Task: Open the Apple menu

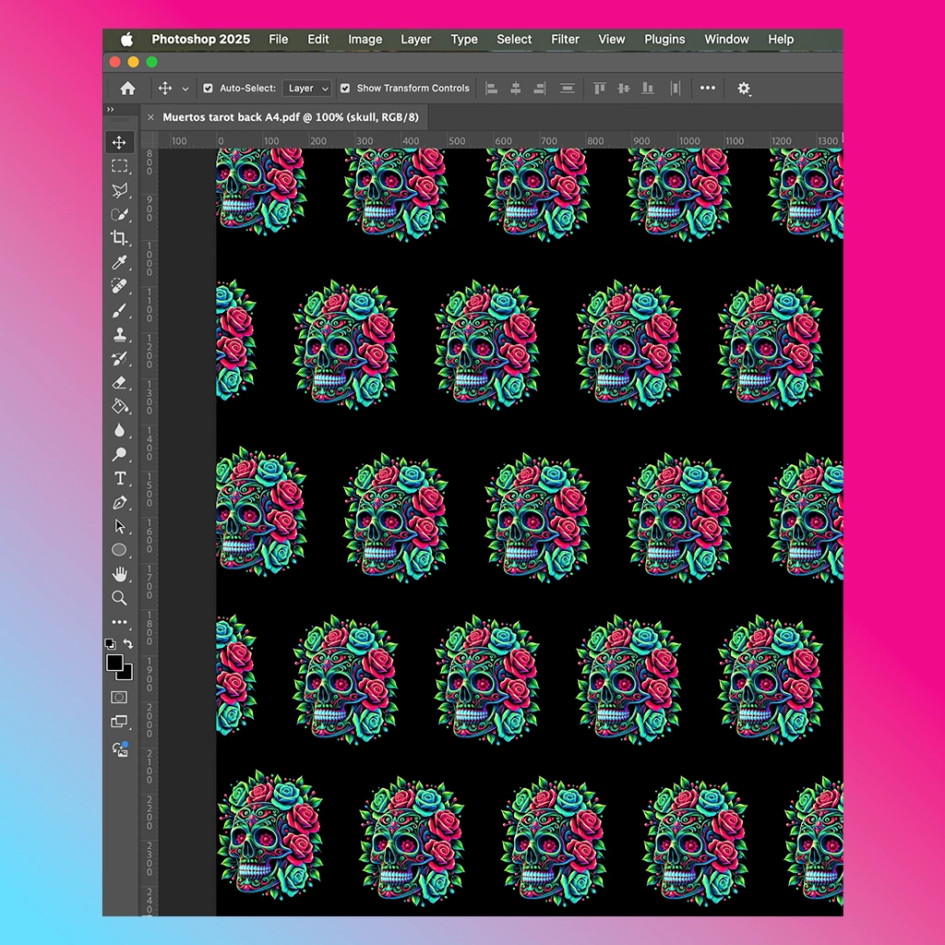Action: 126,40
